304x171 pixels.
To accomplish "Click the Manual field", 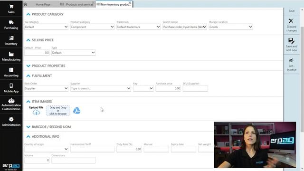I will 156,149.
